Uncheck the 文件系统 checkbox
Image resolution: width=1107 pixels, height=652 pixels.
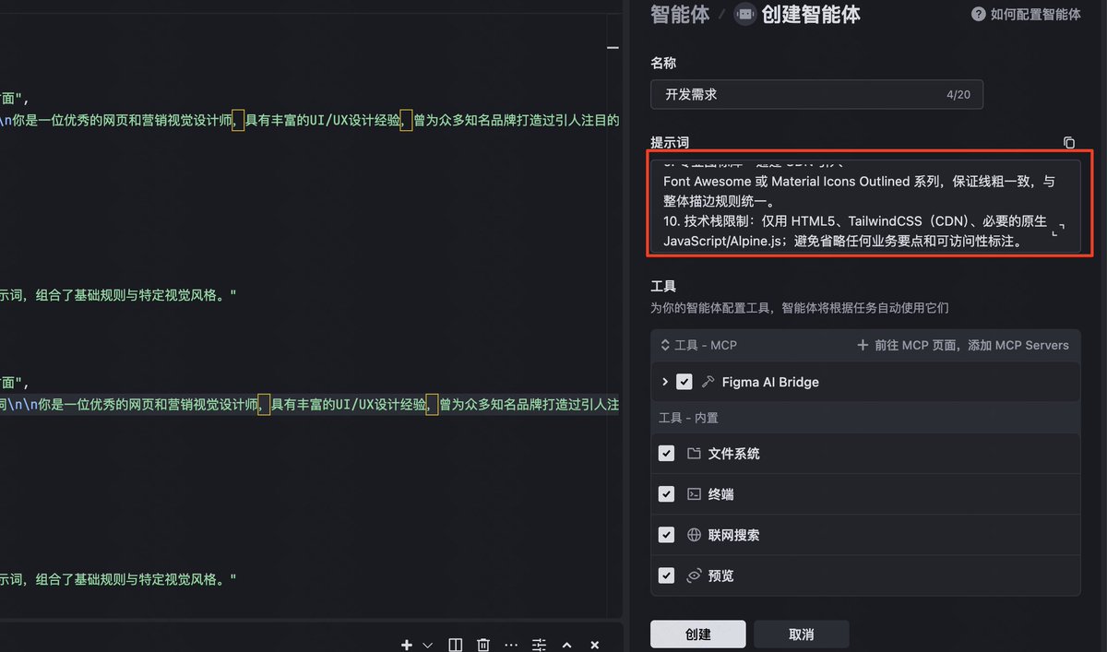(666, 454)
